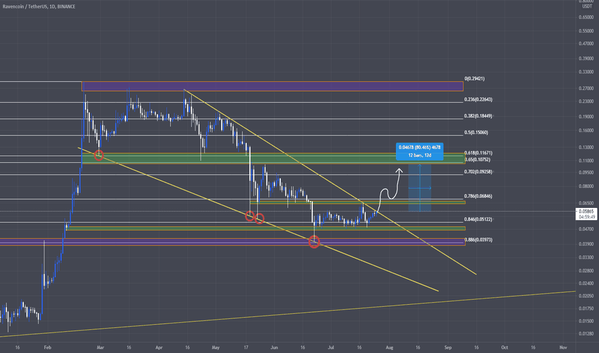The image size is (599, 353).
Task: Select the purple zone beside the 0(0.29421) label
Action: coord(273,86)
